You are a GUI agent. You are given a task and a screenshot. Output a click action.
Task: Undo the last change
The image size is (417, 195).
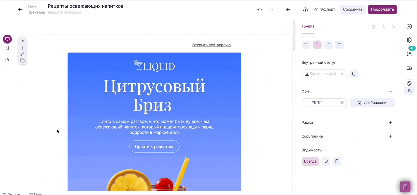(259, 9)
